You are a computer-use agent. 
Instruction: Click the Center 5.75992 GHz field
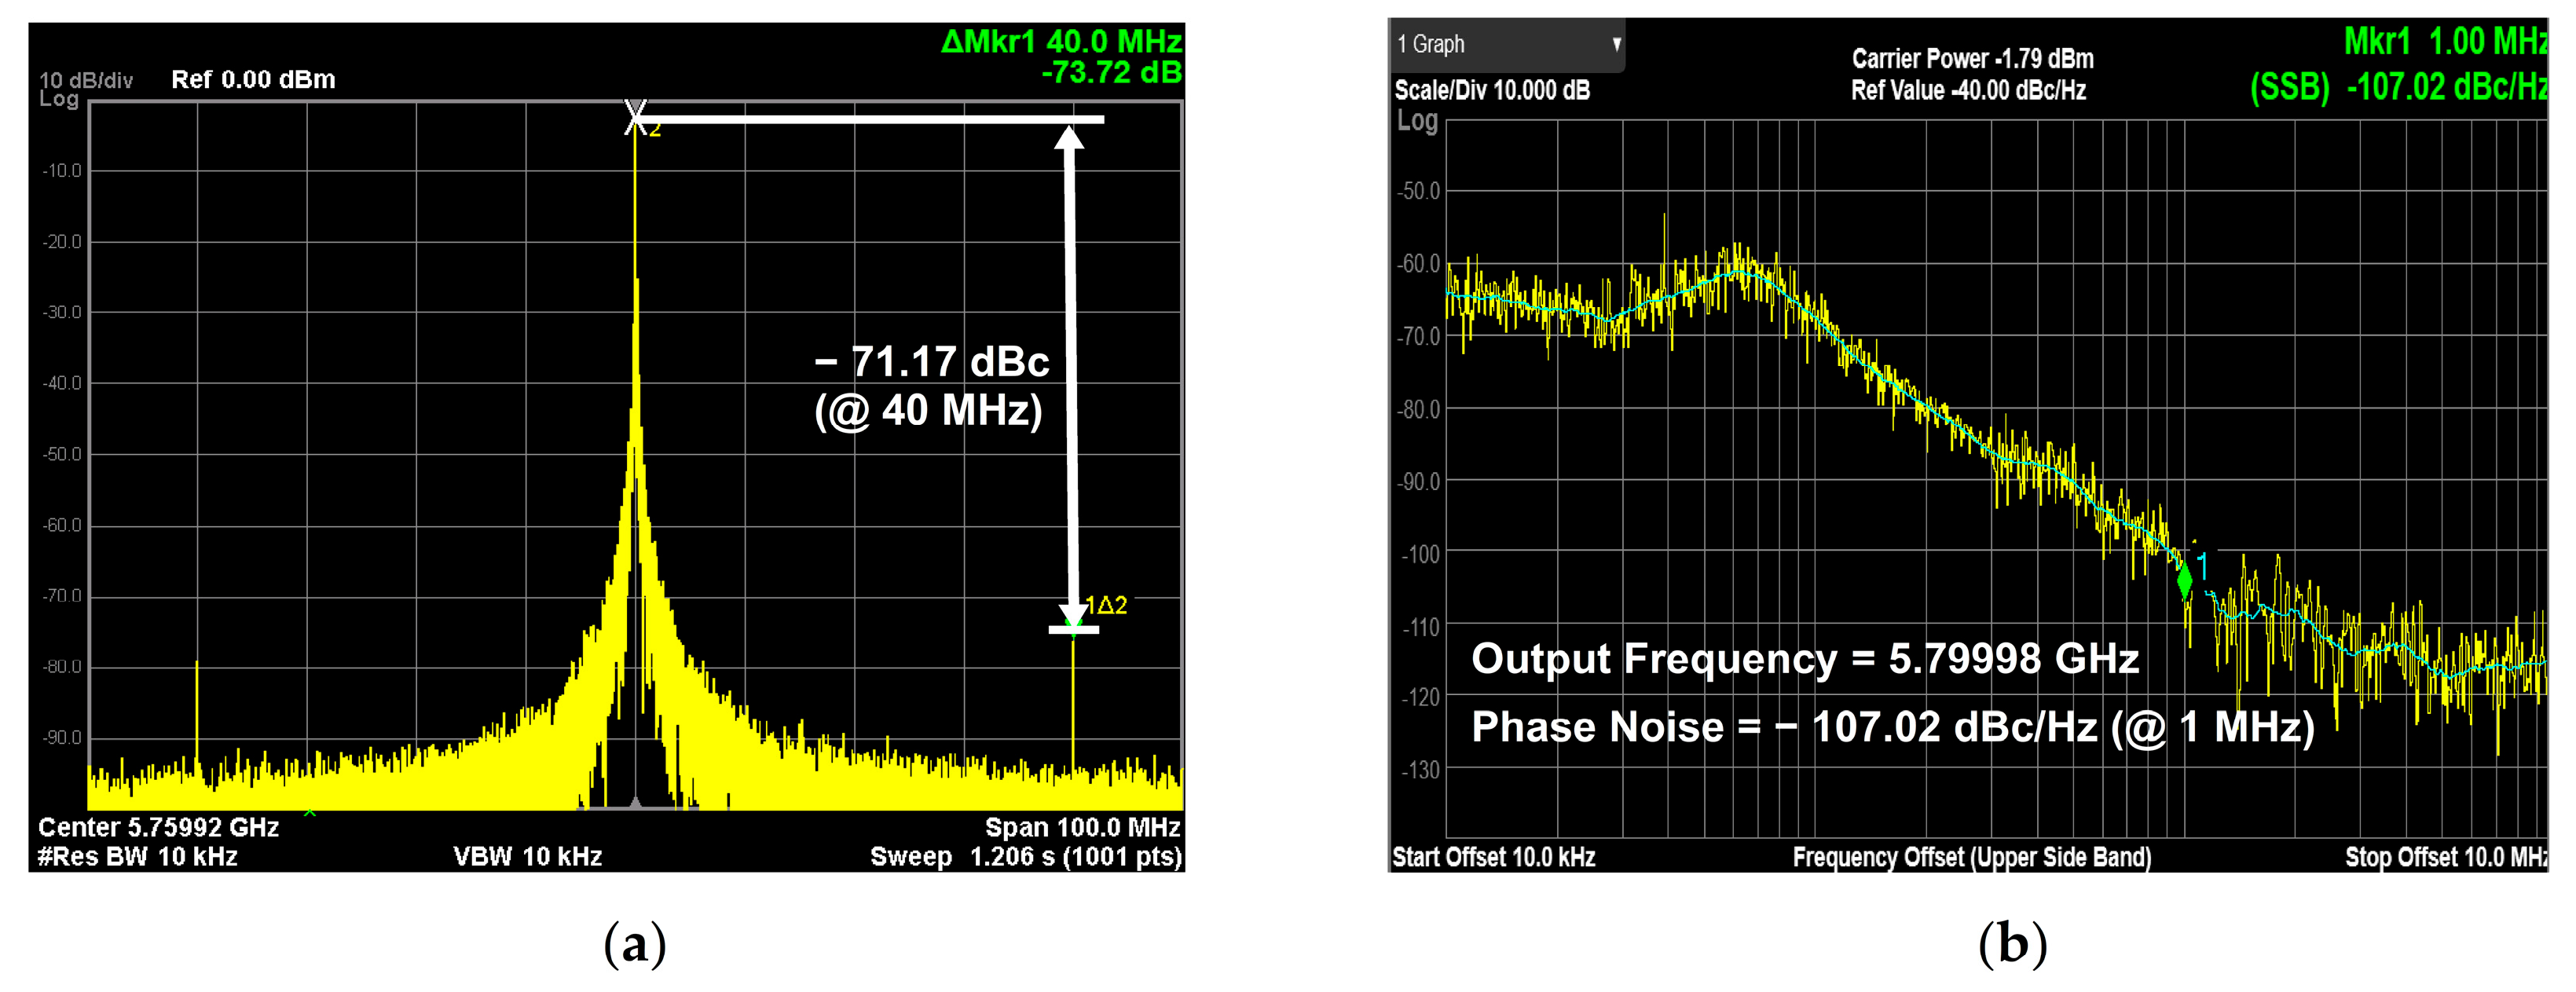(158, 827)
